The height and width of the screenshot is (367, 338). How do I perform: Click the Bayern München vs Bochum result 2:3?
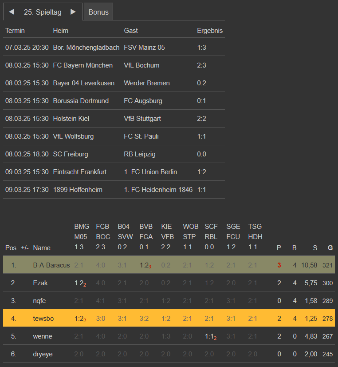203,65
